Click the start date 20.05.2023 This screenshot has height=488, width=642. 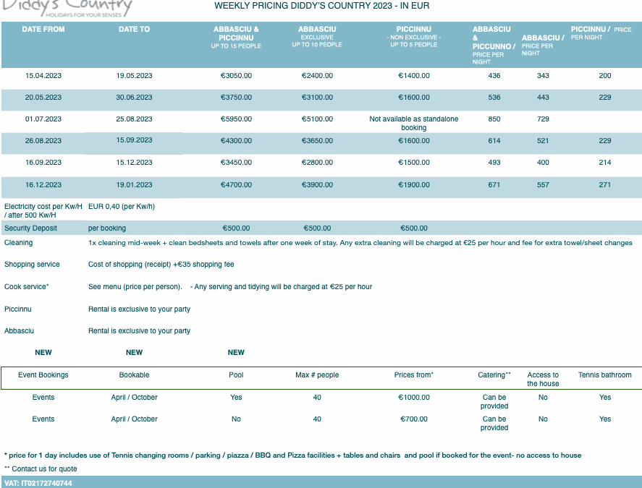(43, 98)
